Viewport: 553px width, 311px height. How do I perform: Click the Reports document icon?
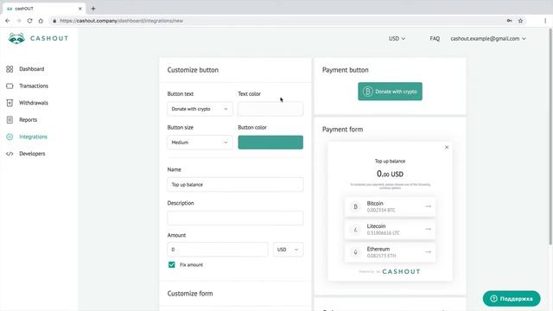pos(10,120)
